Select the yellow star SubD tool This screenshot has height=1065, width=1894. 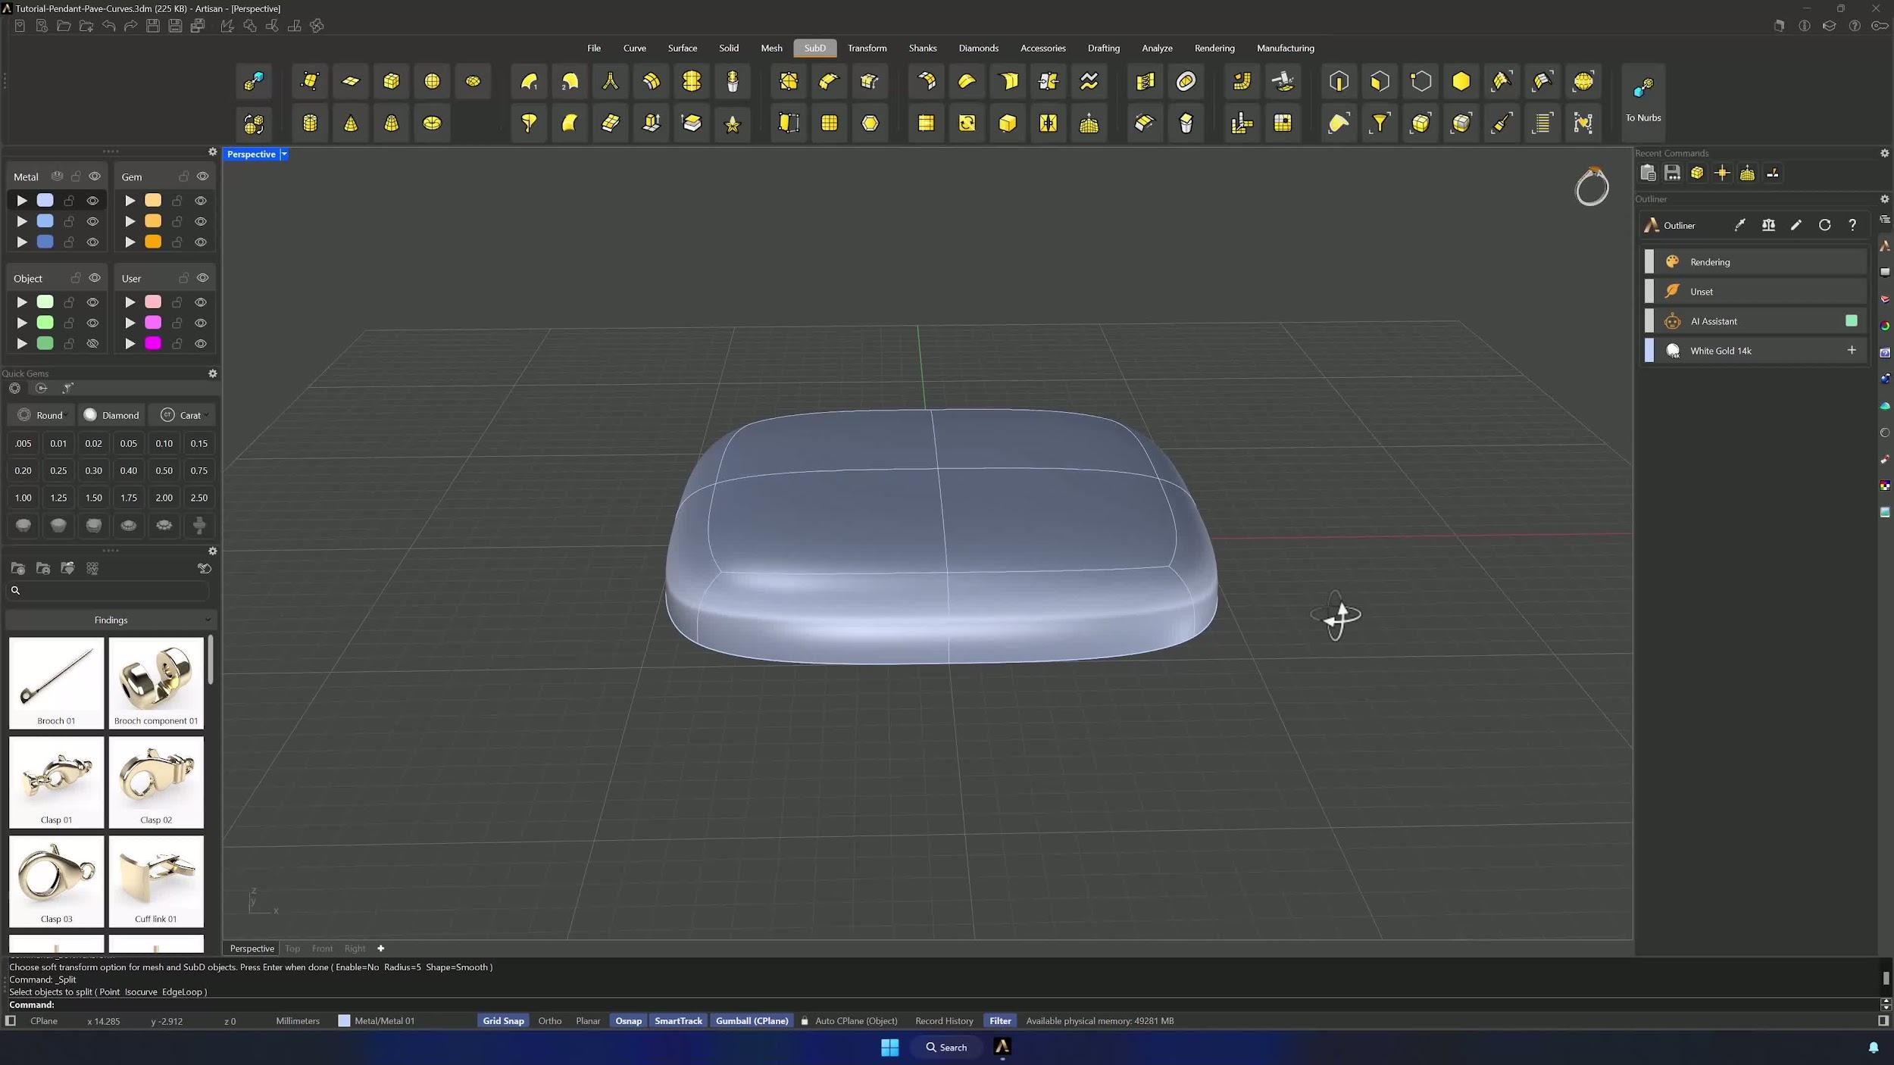(733, 123)
